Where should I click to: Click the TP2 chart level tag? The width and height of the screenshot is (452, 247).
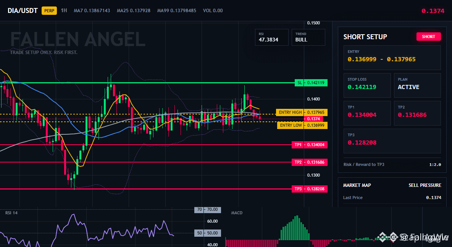click(x=309, y=162)
